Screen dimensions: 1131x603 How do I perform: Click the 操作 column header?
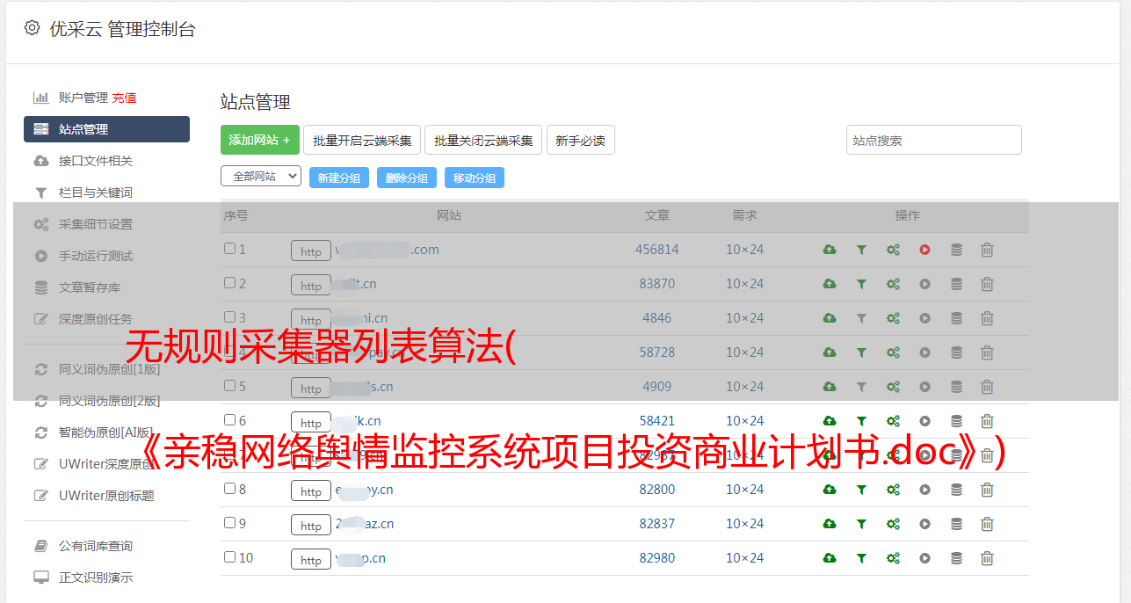pyautogui.click(x=908, y=215)
